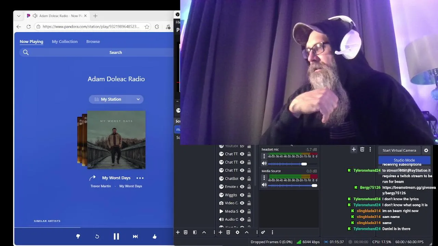Hide the Audio Capture source
438x246 pixels.
(242, 220)
